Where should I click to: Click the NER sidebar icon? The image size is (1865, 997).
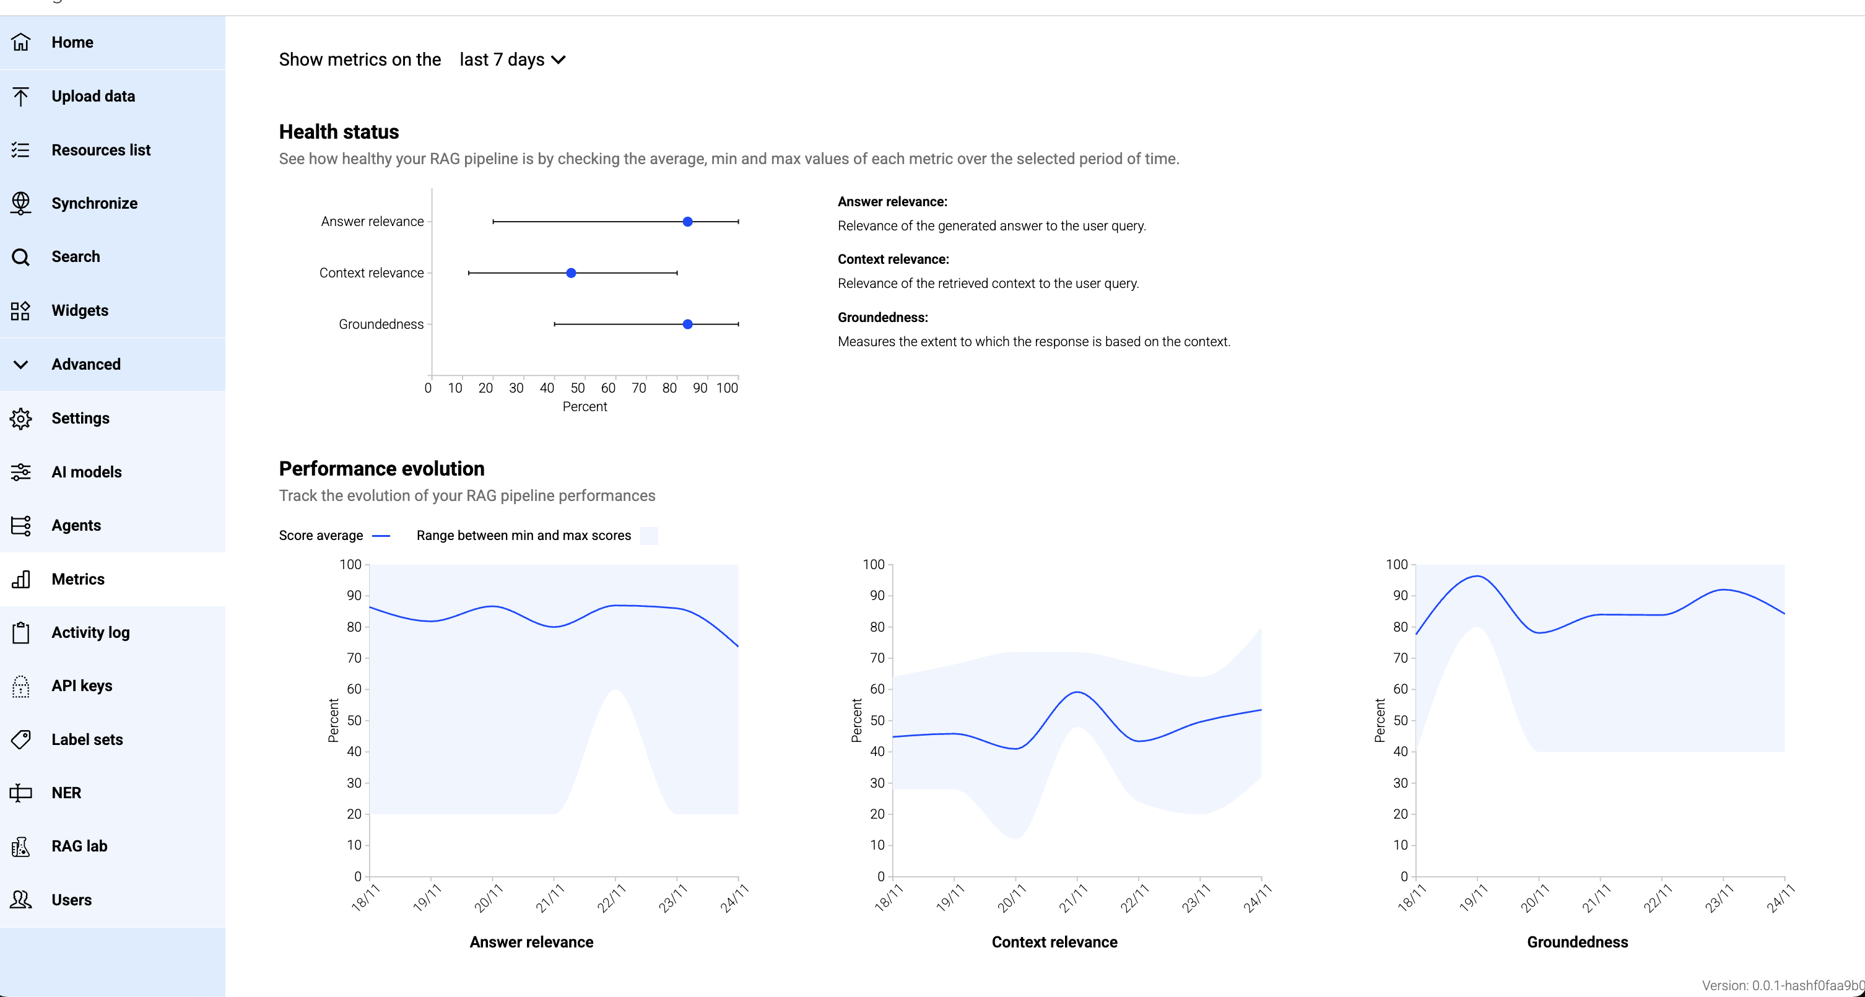coord(21,793)
